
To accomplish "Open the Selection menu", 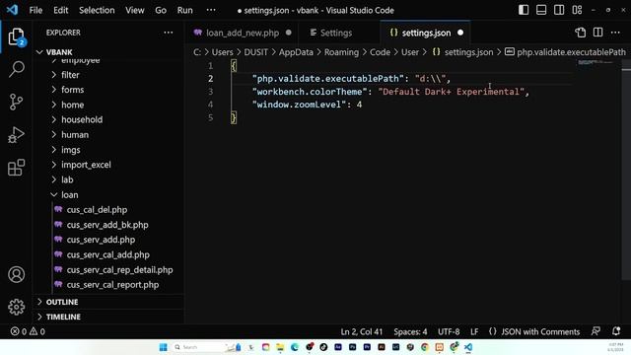I will pyautogui.click(x=97, y=10).
